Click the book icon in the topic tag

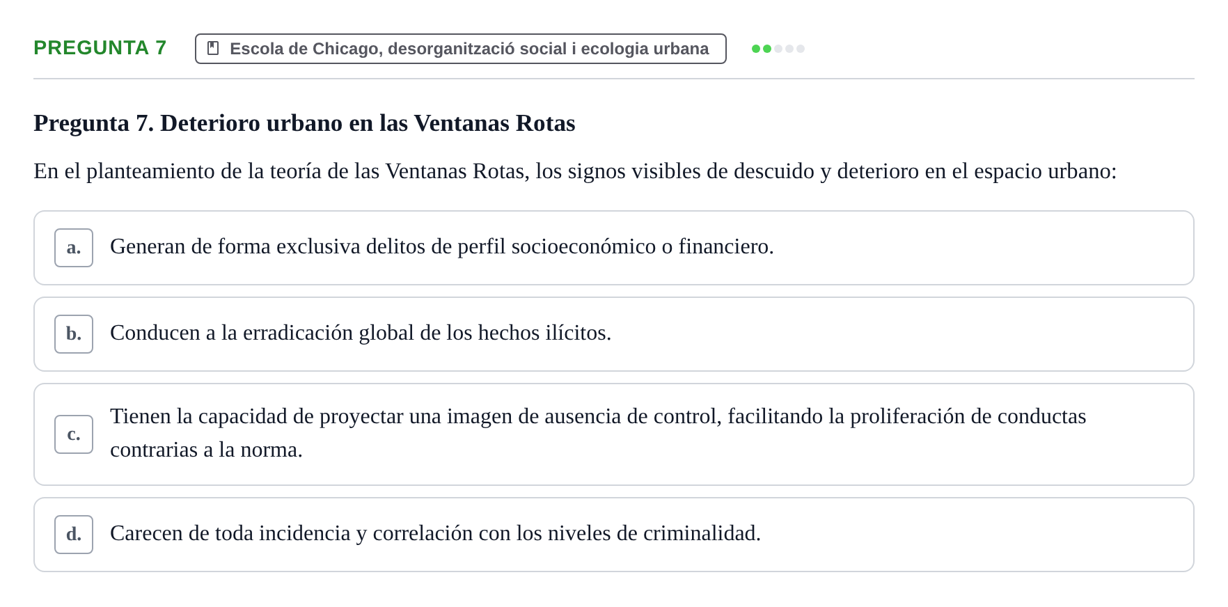tap(213, 49)
